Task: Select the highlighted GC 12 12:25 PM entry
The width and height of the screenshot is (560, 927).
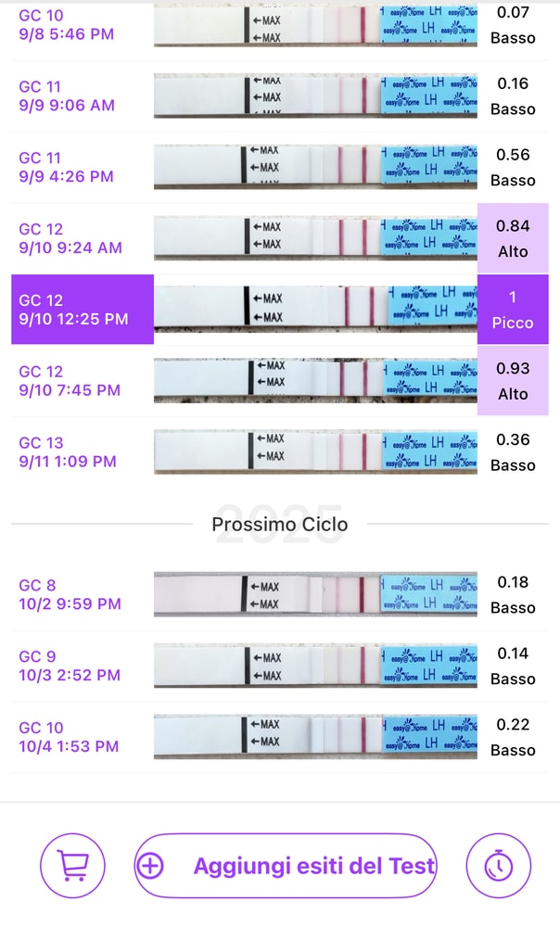Action: (x=83, y=310)
